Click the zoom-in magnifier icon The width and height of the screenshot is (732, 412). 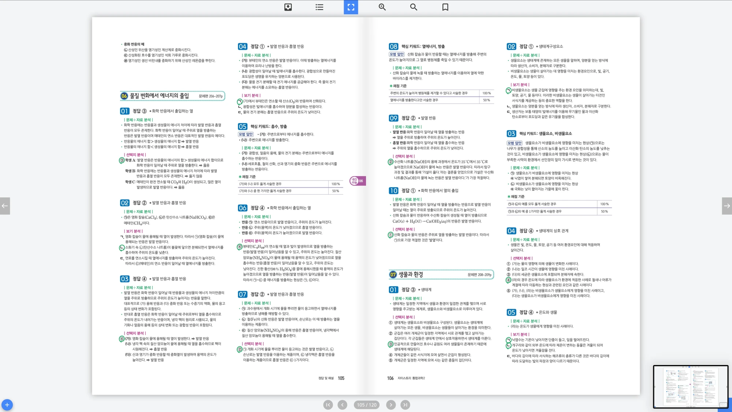pyautogui.click(x=382, y=7)
